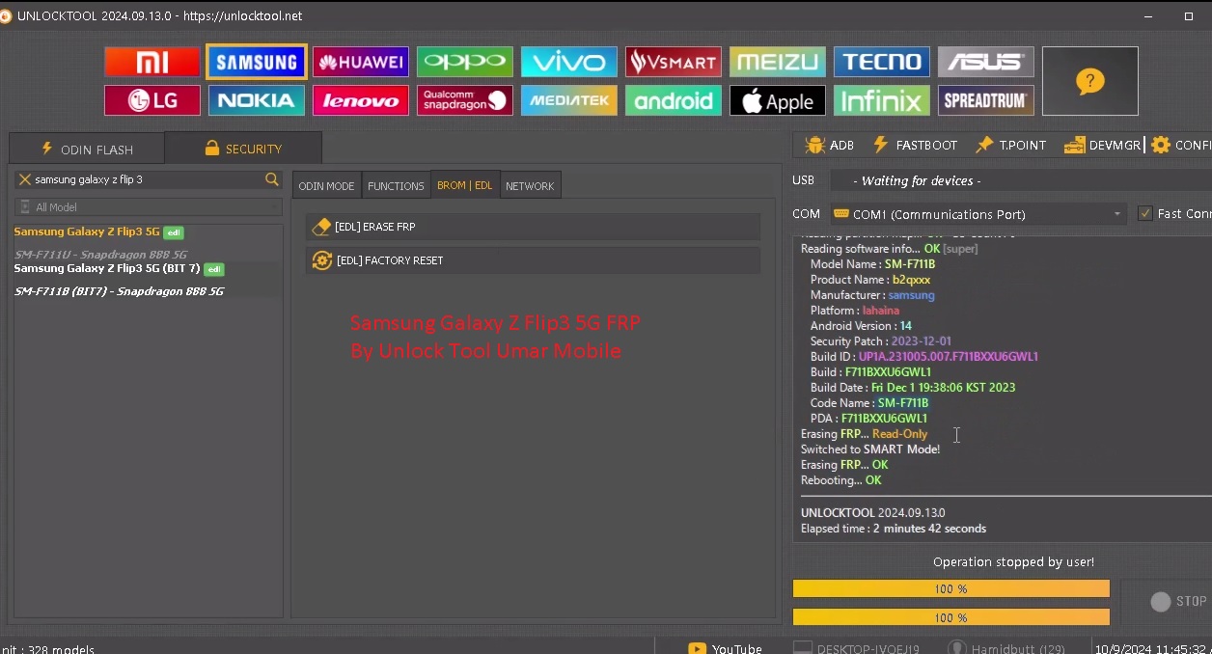Screen dimensions: 1212x654
Task: Select the Samsung brand icon
Action: coord(257,62)
